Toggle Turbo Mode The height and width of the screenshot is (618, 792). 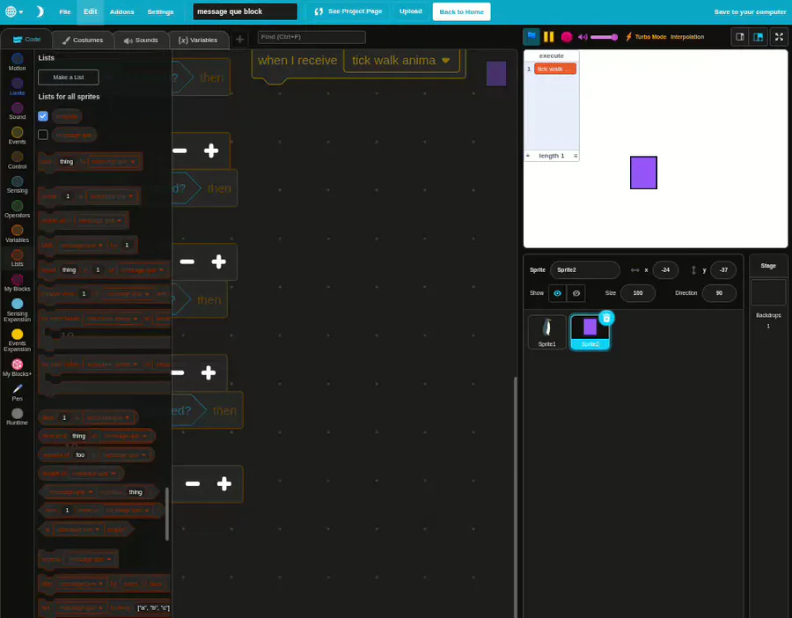pyautogui.click(x=646, y=37)
